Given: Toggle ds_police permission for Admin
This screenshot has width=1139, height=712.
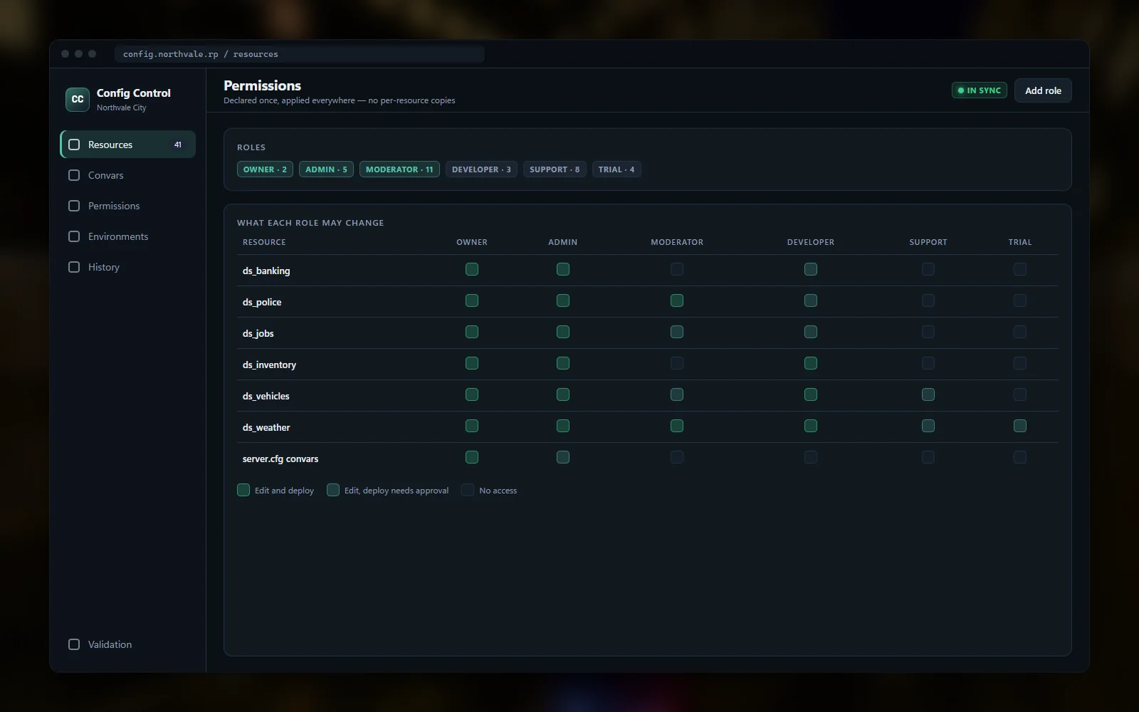Looking at the screenshot, I should 563,300.
